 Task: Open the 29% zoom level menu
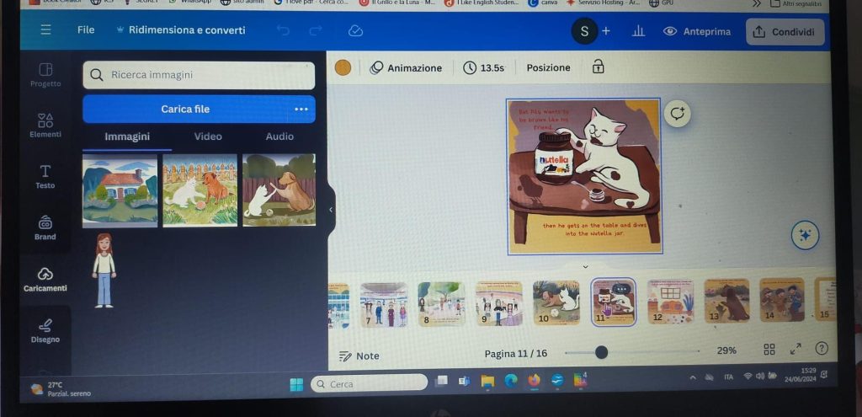click(726, 350)
